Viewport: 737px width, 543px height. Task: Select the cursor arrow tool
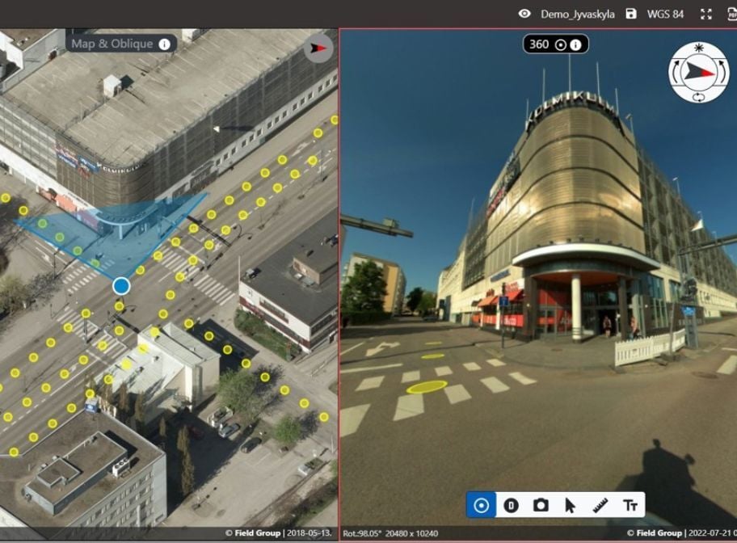coord(569,505)
